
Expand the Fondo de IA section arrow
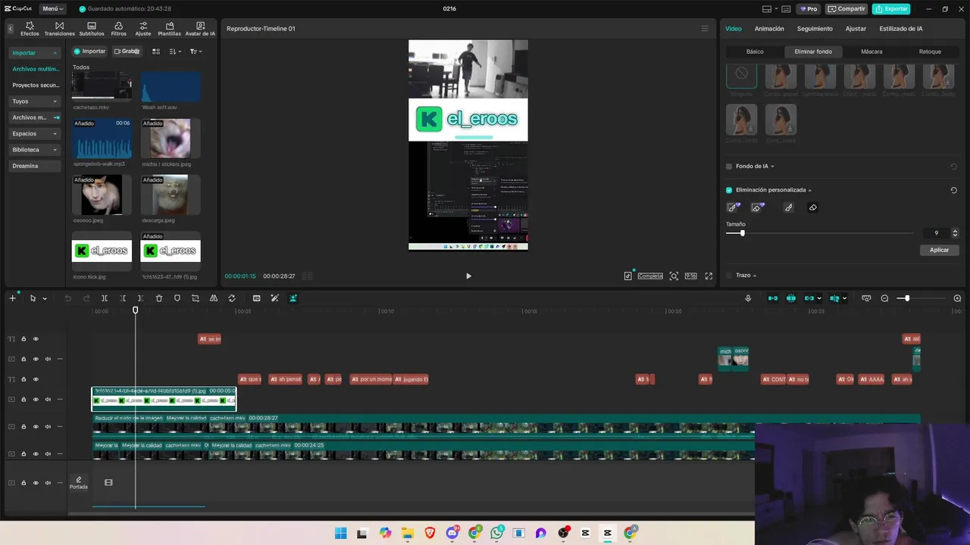click(772, 167)
